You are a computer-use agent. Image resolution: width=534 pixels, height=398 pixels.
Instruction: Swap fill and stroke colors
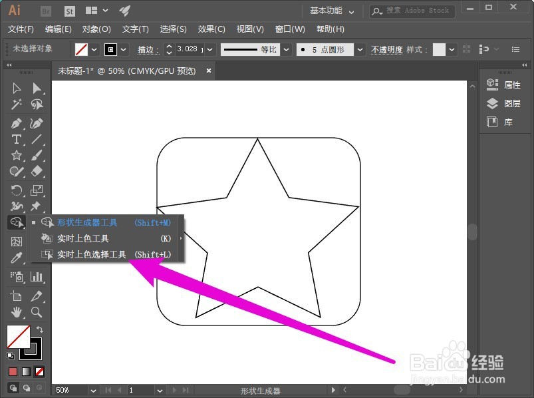[x=40, y=329]
